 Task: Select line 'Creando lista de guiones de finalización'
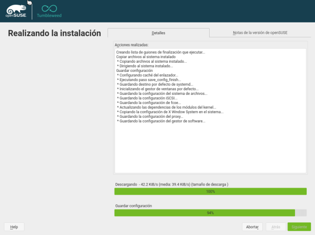pyautogui.click(x=161, y=52)
